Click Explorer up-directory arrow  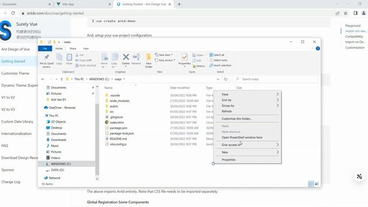coord(62,79)
